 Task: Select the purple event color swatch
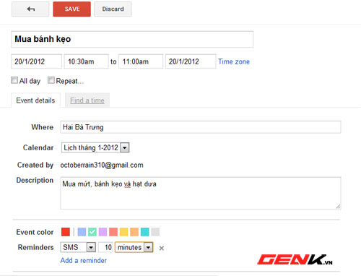pyautogui.click(x=103, y=232)
